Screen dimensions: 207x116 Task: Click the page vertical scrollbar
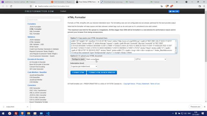point(206,36)
